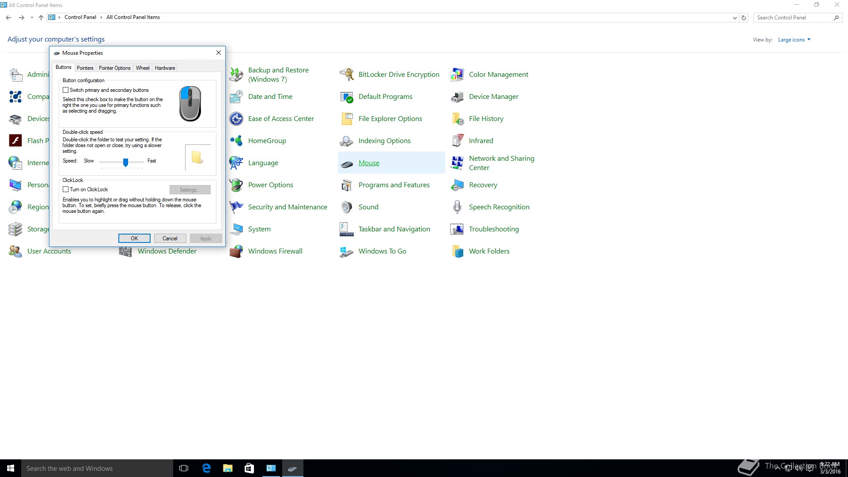Open File Explorer from taskbar
The image size is (848, 477).
[x=228, y=468]
